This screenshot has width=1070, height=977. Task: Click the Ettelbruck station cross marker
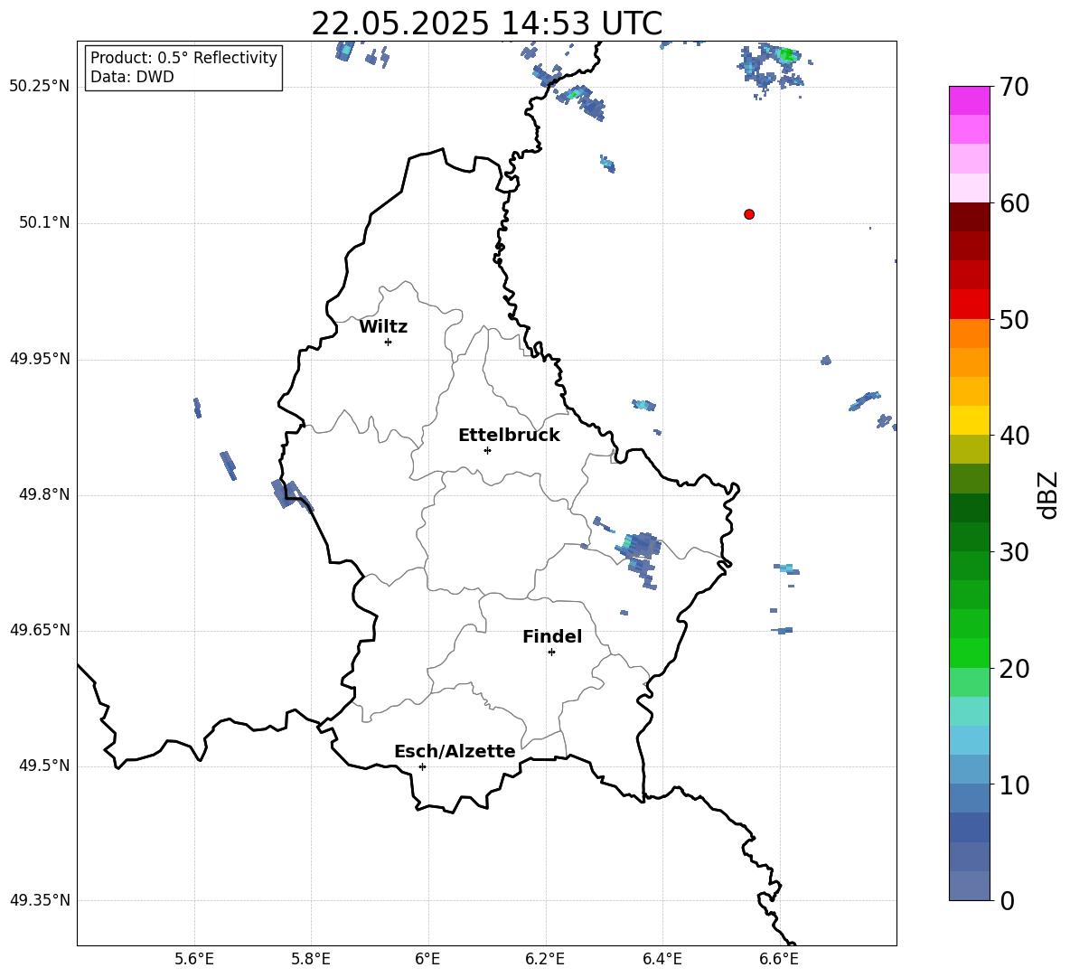click(x=487, y=450)
